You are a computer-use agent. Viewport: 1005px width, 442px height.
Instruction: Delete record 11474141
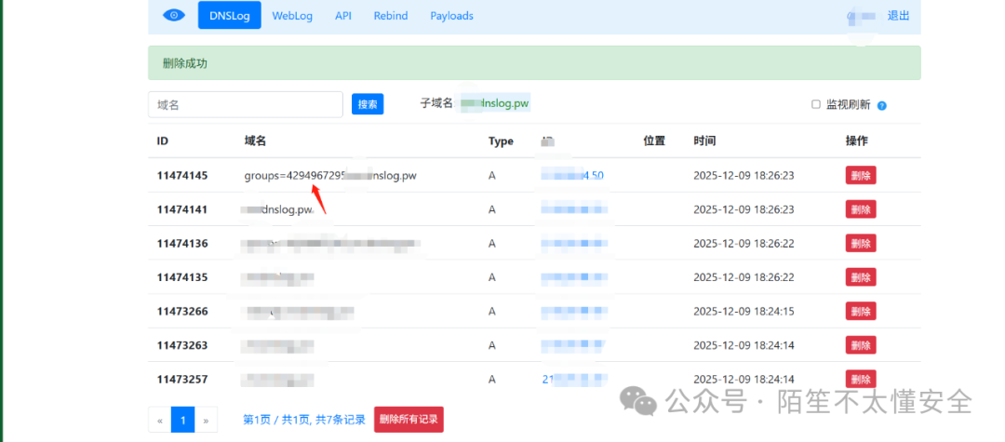click(860, 209)
